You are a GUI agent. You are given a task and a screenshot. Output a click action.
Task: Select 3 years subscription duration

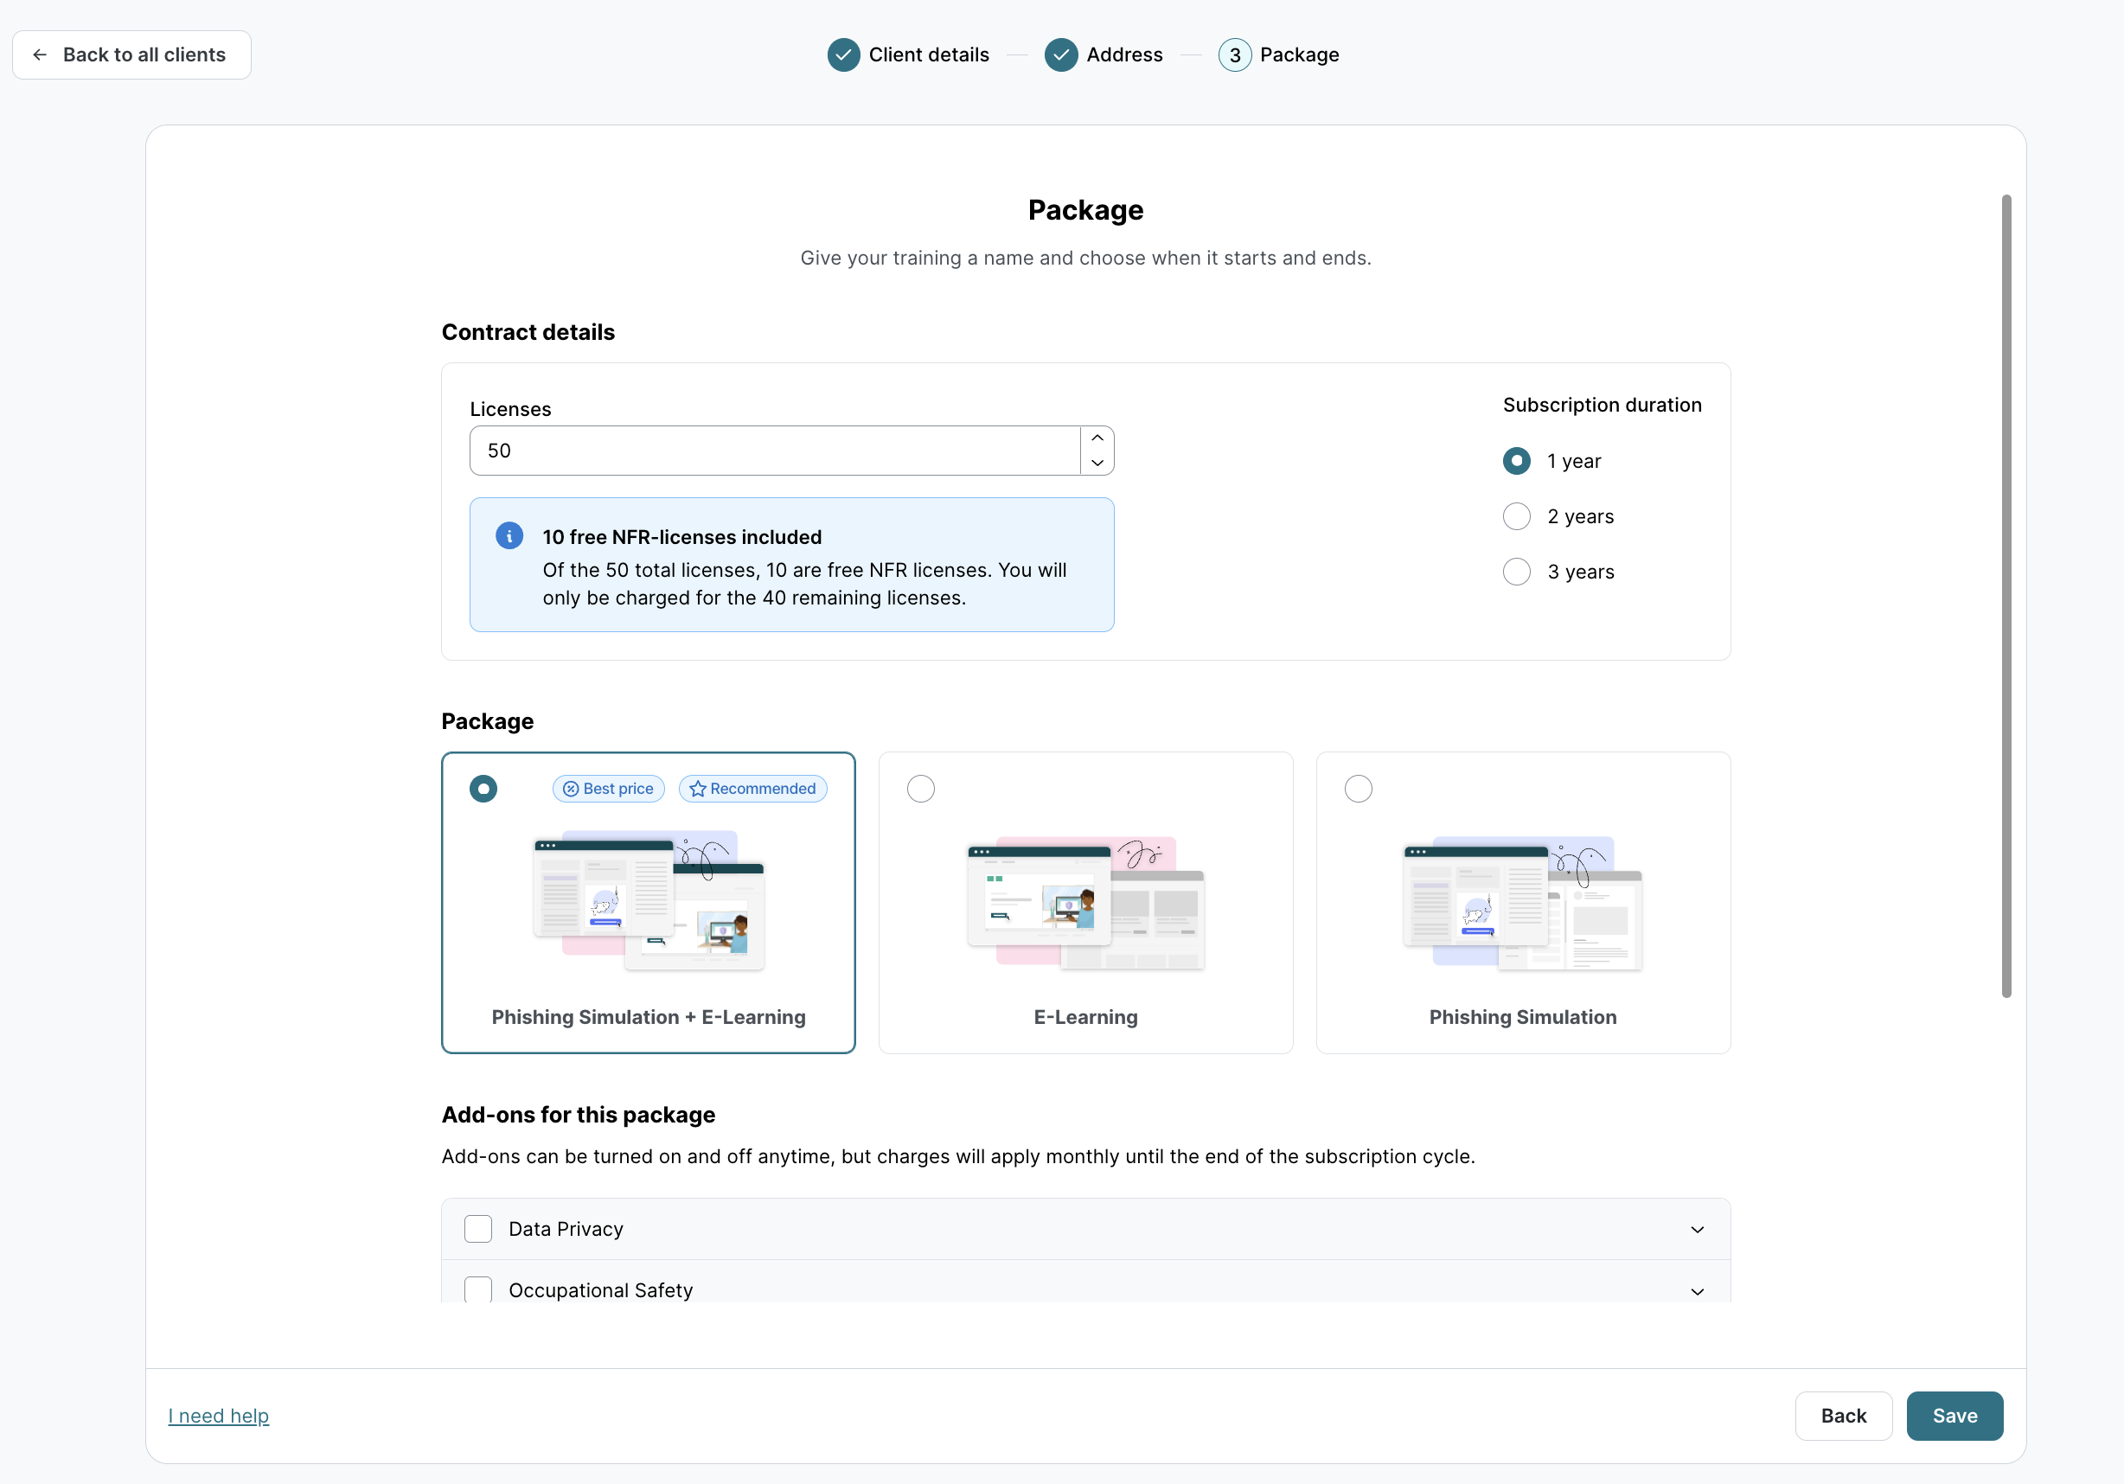tap(1516, 572)
